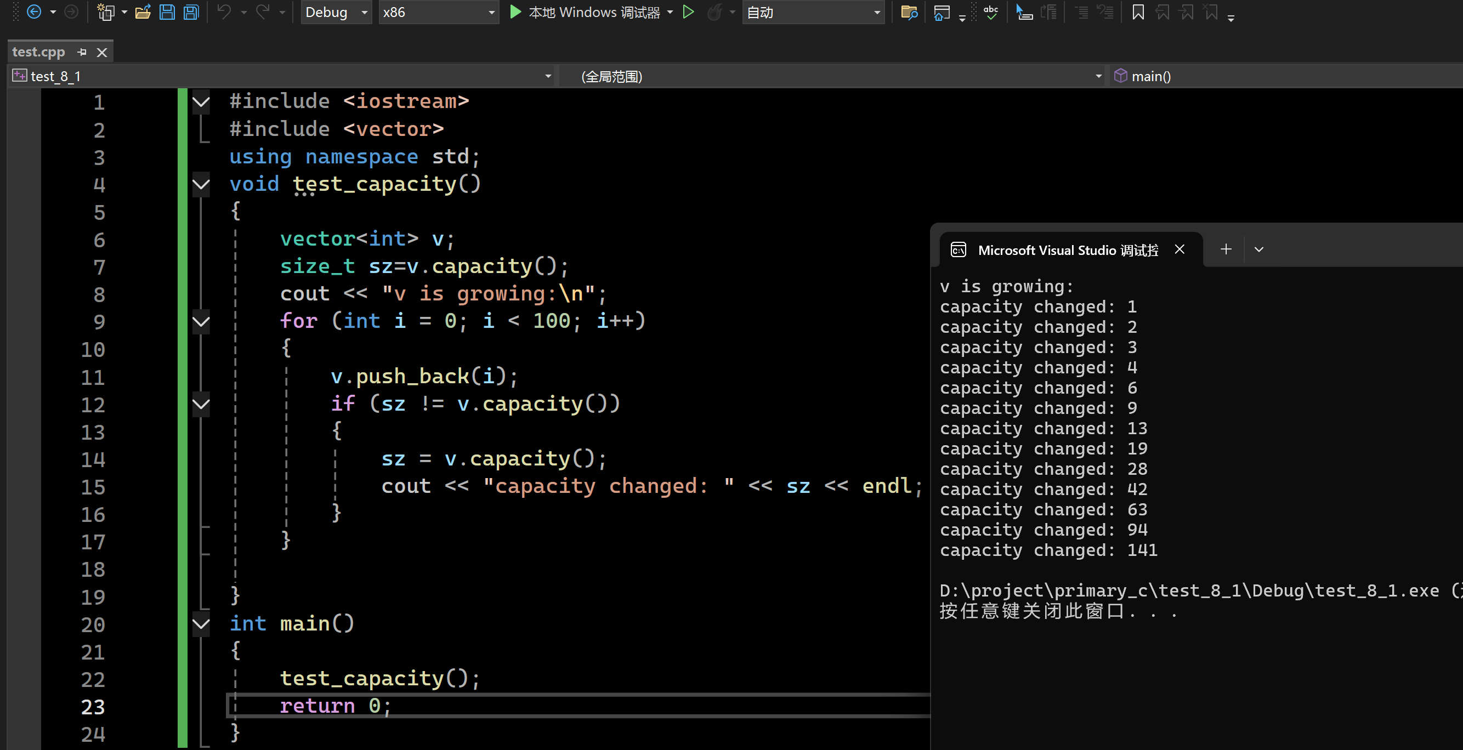This screenshot has height=750, width=1463.
Task: Click 'capacity changed: 63' console line
Action: click(x=1044, y=510)
